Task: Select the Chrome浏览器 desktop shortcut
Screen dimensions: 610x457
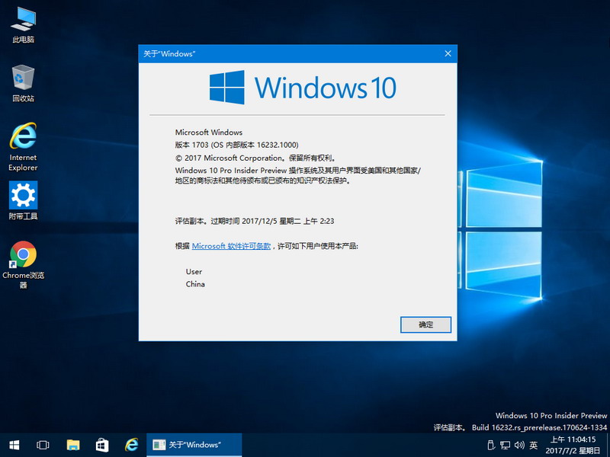Action: coord(23,264)
